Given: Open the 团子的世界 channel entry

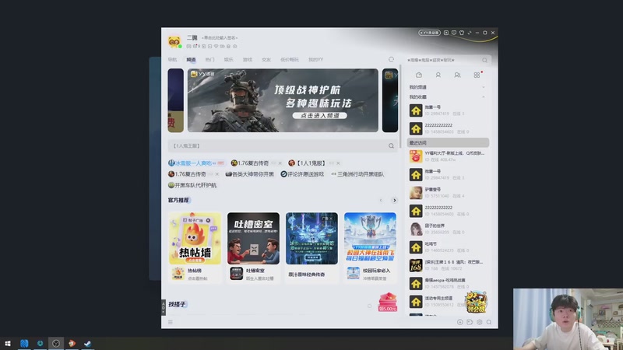Looking at the screenshot, I should [x=448, y=229].
